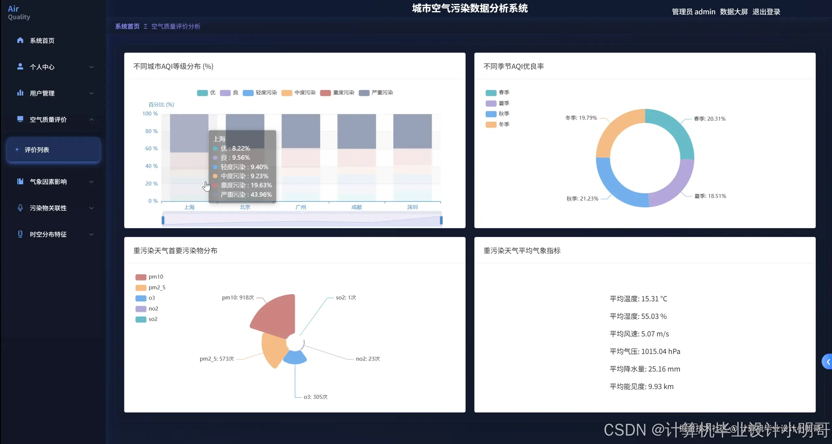The height and width of the screenshot is (444, 832).
Task: Toggle pm10 legend in pollutant chart
Action: (x=149, y=277)
